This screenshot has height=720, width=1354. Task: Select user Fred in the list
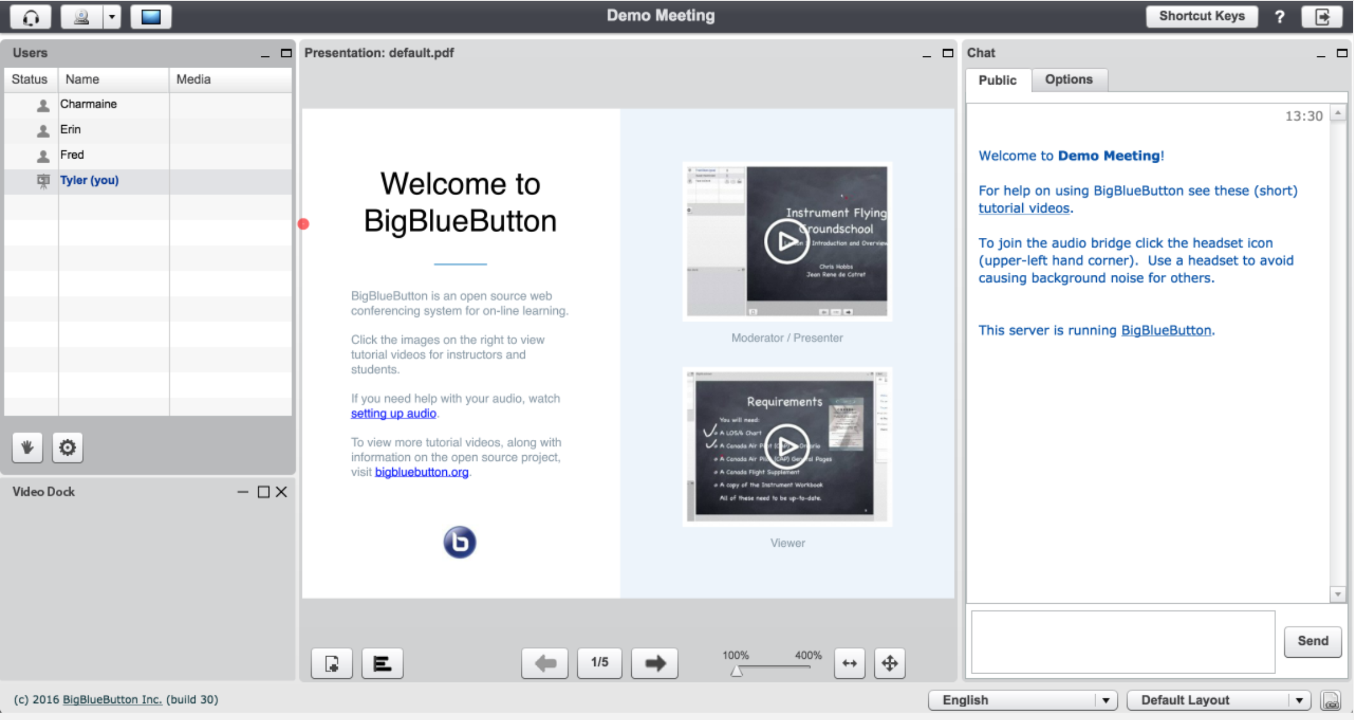coord(148,156)
